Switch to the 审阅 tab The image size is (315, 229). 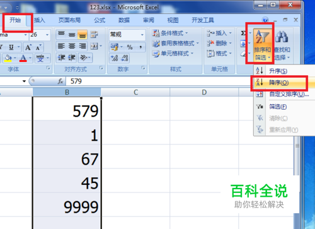coord(149,20)
